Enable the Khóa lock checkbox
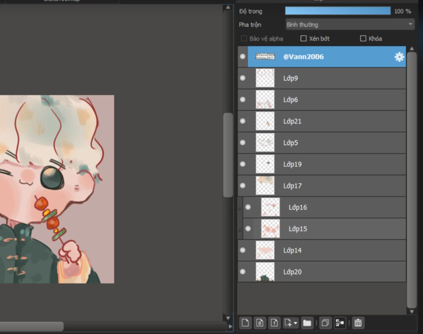Screen dimensions: 423x334 [363, 38]
